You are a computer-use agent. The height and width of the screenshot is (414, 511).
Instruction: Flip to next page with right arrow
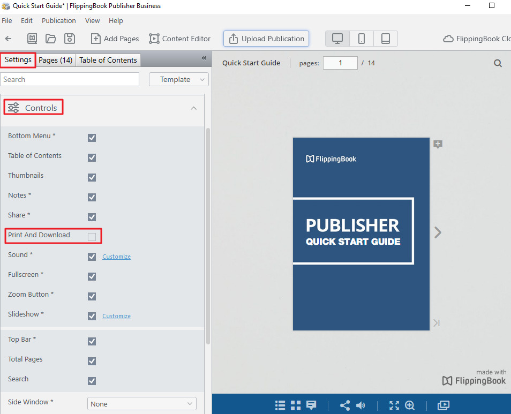pyautogui.click(x=438, y=232)
